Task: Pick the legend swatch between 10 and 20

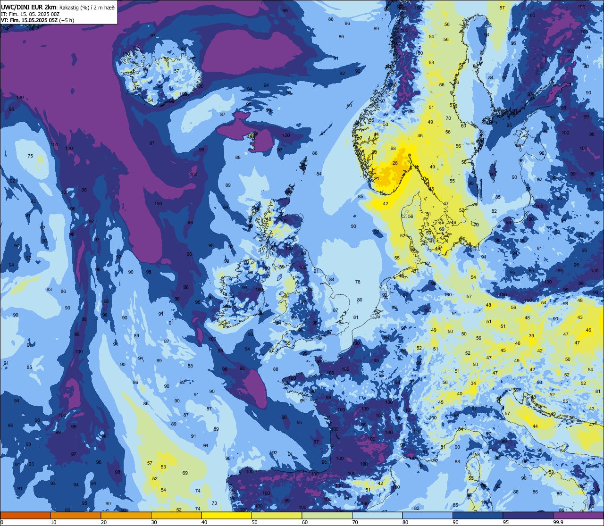Action: [75, 515]
